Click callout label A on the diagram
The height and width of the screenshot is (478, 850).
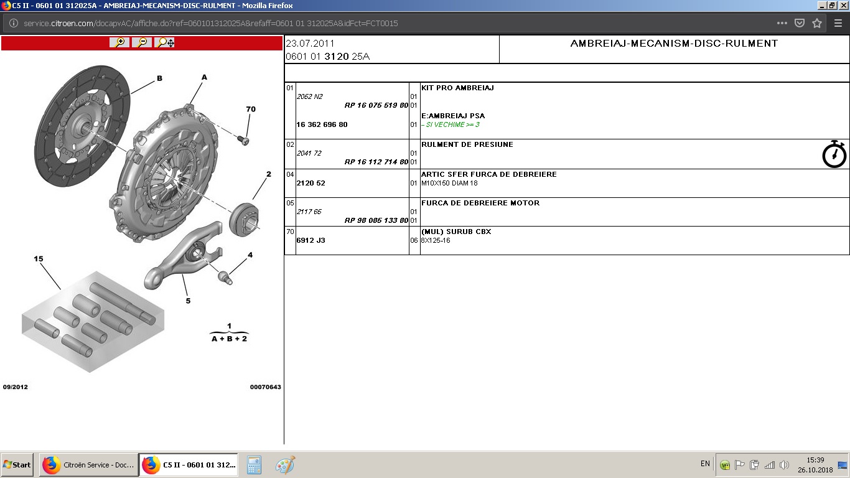204,77
